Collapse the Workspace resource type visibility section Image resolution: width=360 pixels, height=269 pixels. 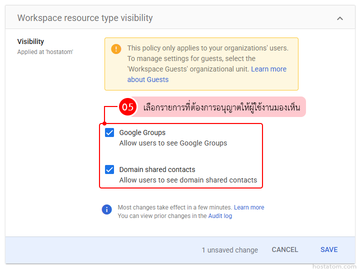pos(340,18)
